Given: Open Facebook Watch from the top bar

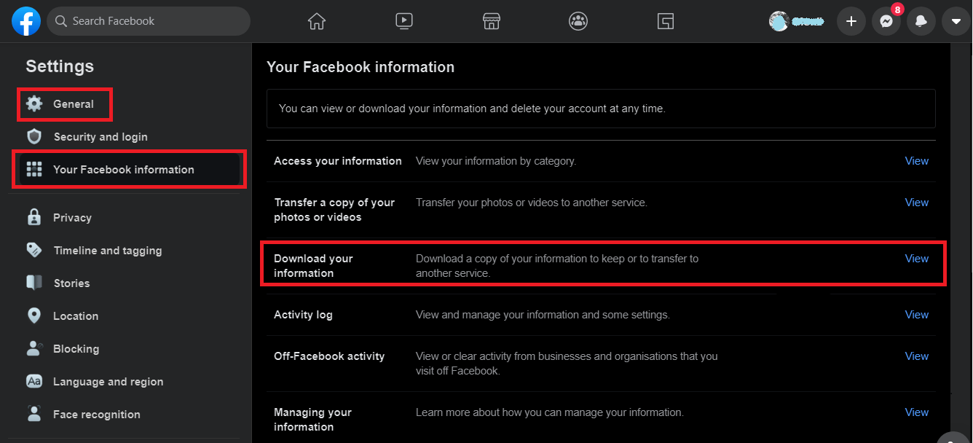Looking at the screenshot, I should coord(403,21).
